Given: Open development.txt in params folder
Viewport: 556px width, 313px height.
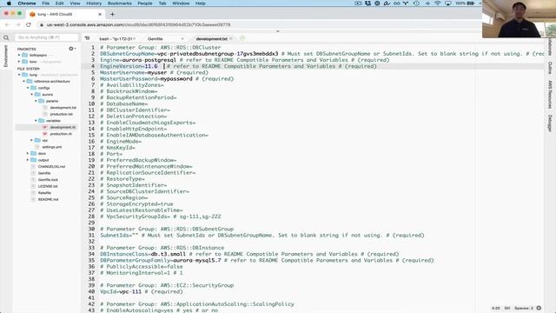Looking at the screenshot, I should [63, 108].
